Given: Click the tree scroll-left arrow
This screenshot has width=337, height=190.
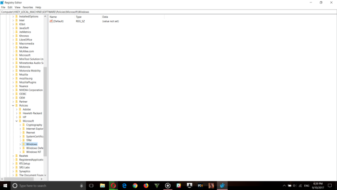Looking at the screenshot, I should [2, 179].
